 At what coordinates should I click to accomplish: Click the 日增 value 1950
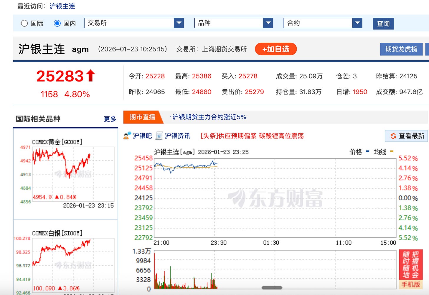coord(360,92)
